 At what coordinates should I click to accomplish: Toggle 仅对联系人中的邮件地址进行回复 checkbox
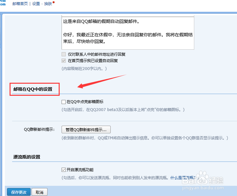pos(63,54)
